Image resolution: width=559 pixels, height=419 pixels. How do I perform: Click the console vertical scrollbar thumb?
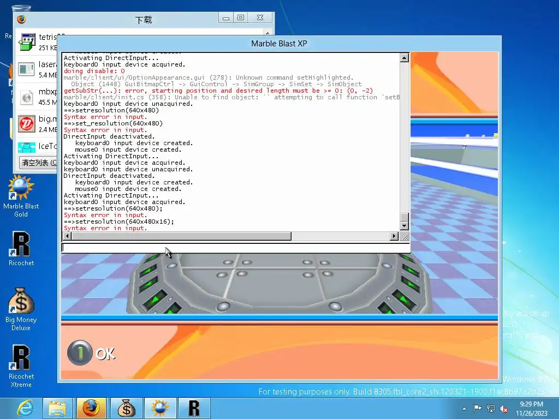405,217
